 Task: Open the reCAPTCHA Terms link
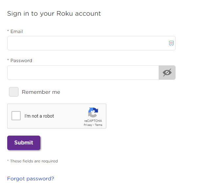point(98,125)
